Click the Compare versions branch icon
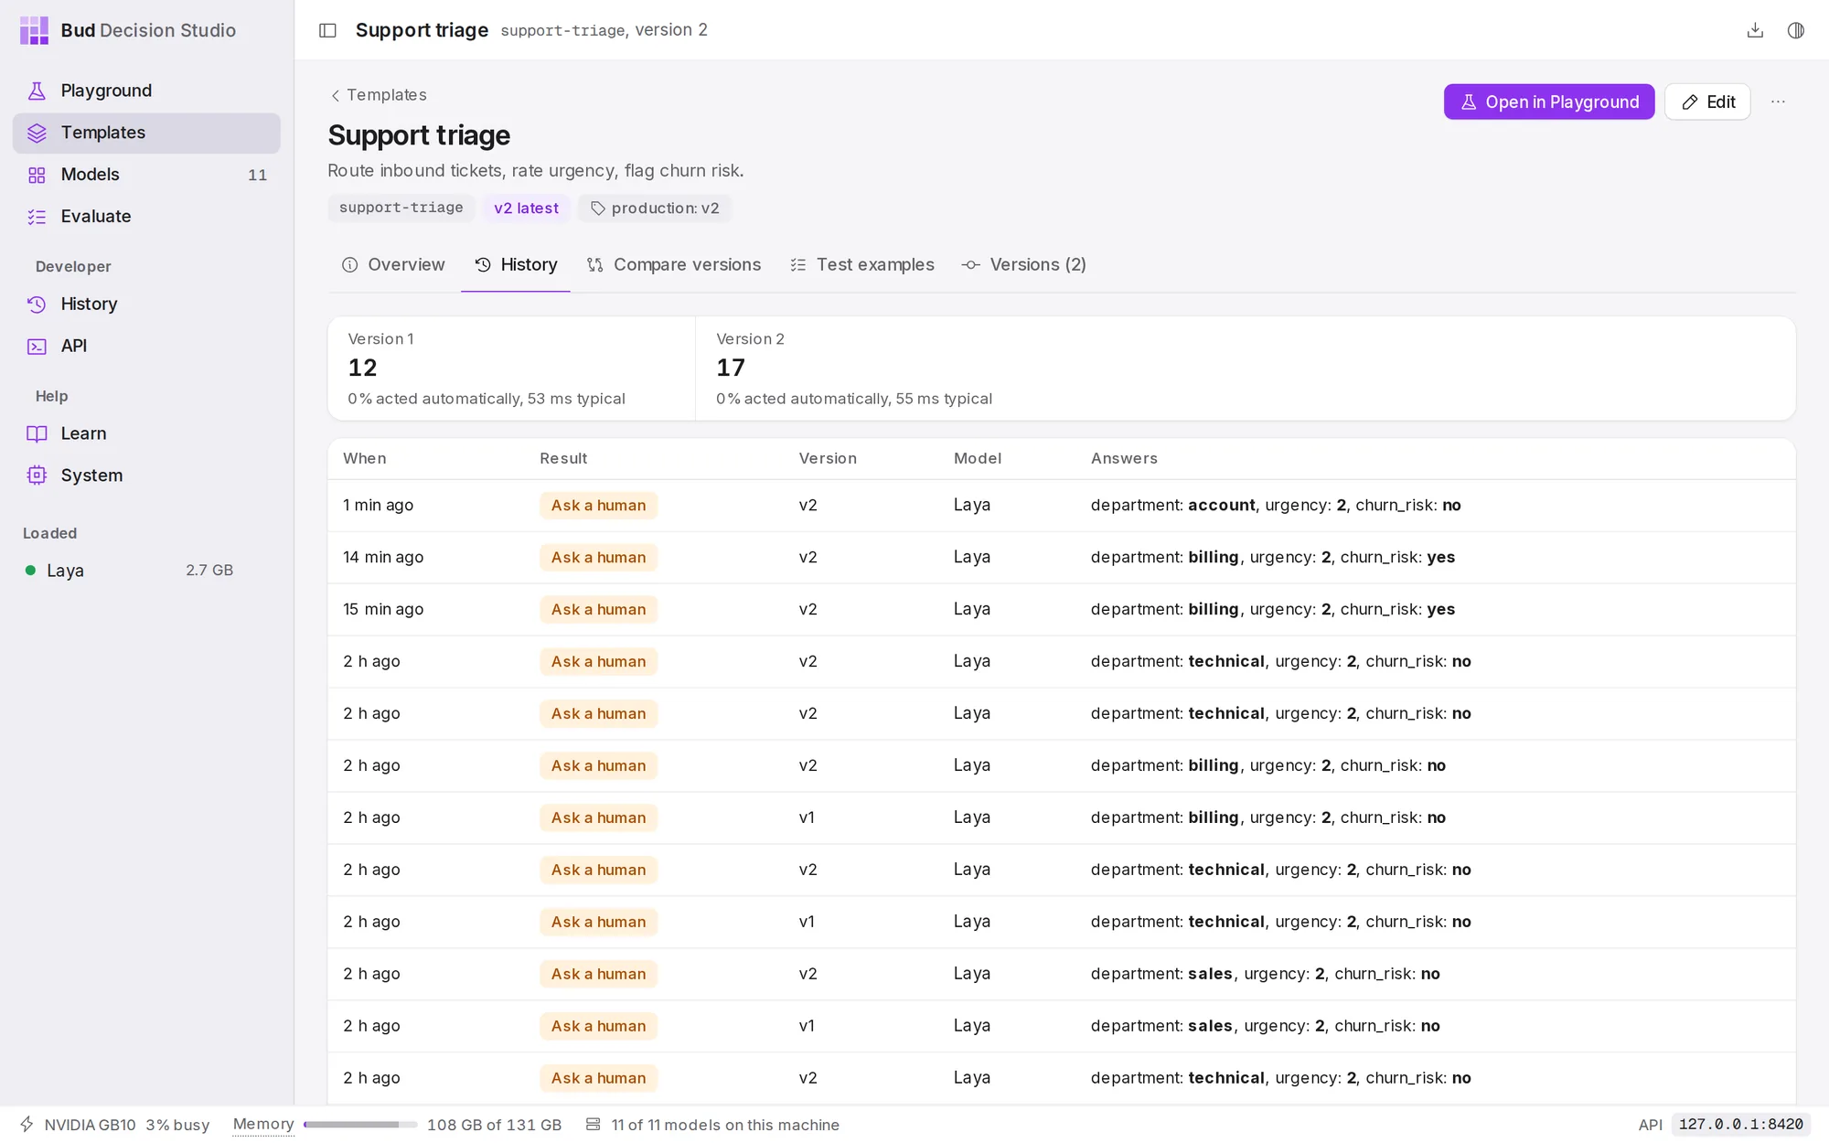 595,264
